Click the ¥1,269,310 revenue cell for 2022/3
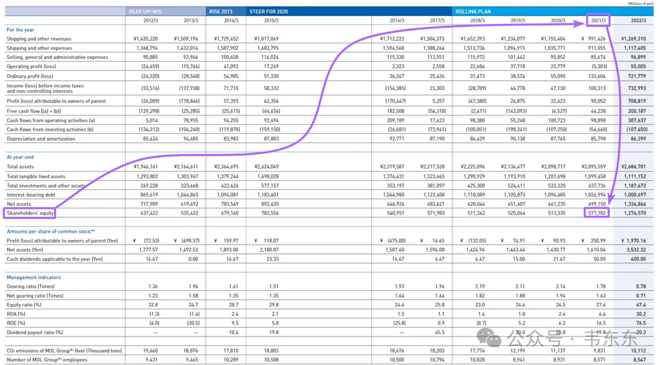 (x=633, y=39)
